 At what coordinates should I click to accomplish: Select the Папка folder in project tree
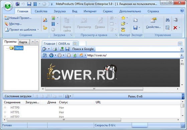click(19, 48)
